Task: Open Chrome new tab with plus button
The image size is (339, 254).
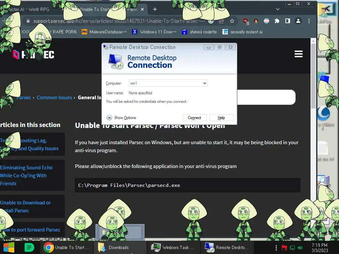Action: 155,9
